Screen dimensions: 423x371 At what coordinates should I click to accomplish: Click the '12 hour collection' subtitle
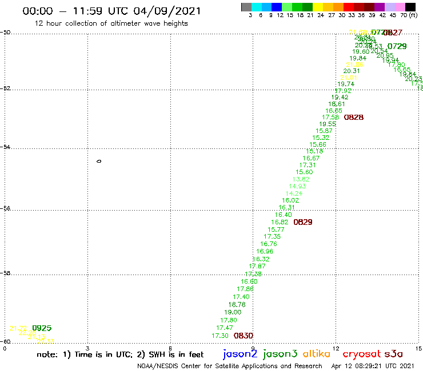[111, 23]
